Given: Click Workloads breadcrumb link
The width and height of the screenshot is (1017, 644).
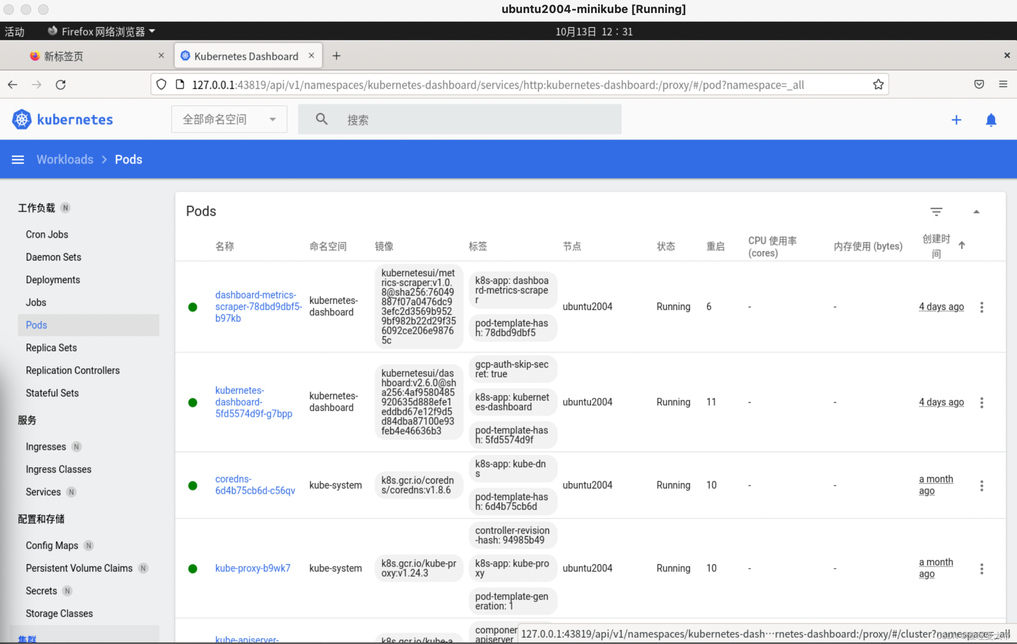Looking at the screenshot, I should coord(65,159).
